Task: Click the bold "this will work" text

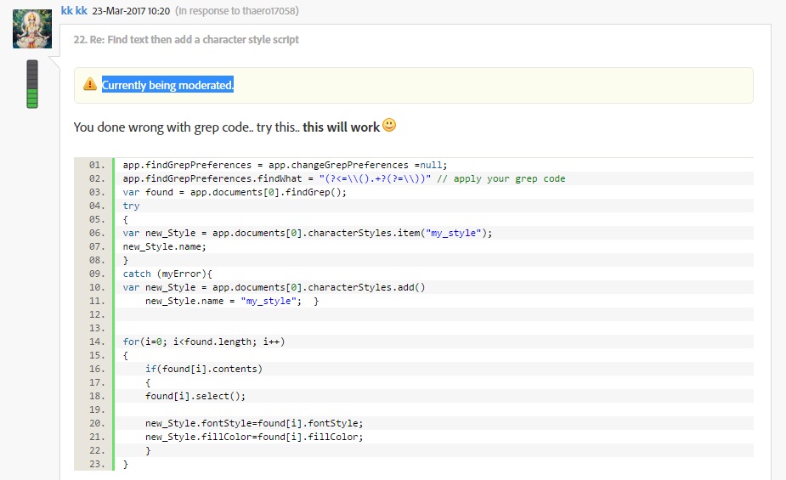Action: click(342, 127)
